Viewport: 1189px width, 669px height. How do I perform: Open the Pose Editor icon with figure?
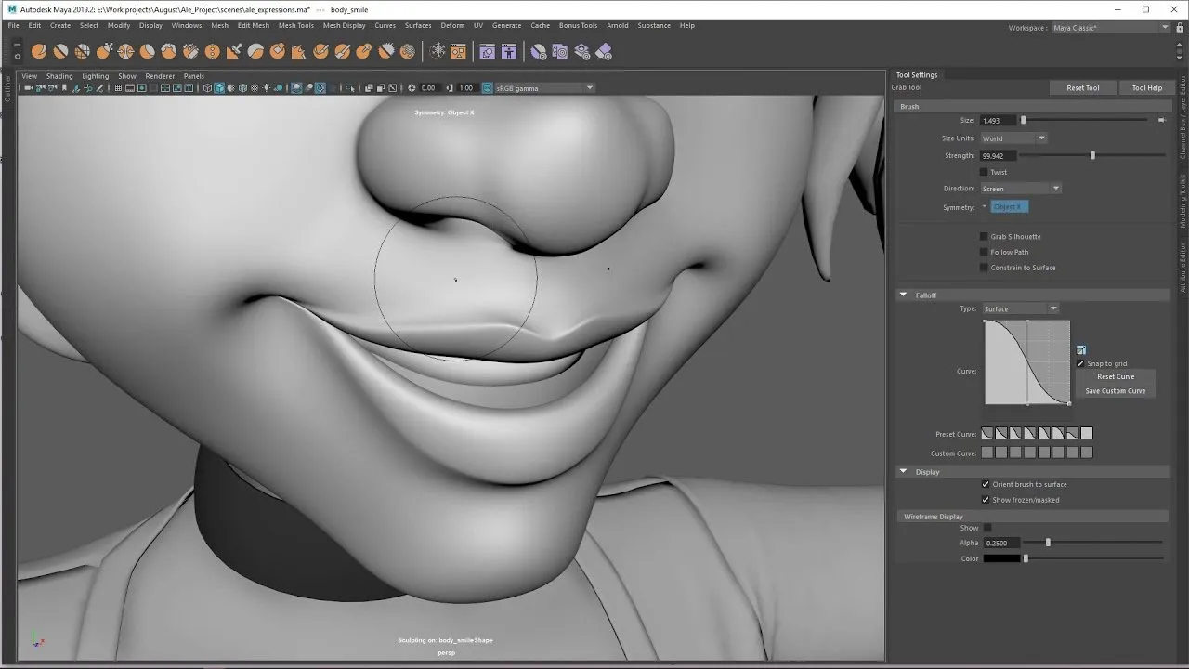click(x=508, y=51)
